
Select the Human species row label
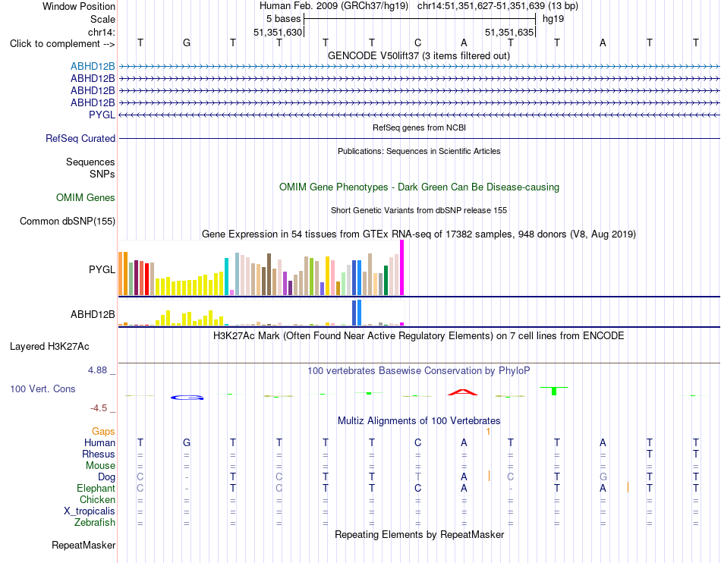point(99,442)
